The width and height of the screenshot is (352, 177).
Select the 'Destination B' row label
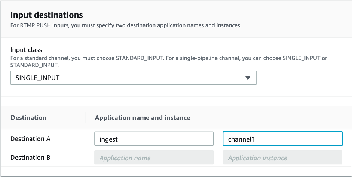point(30,158)
